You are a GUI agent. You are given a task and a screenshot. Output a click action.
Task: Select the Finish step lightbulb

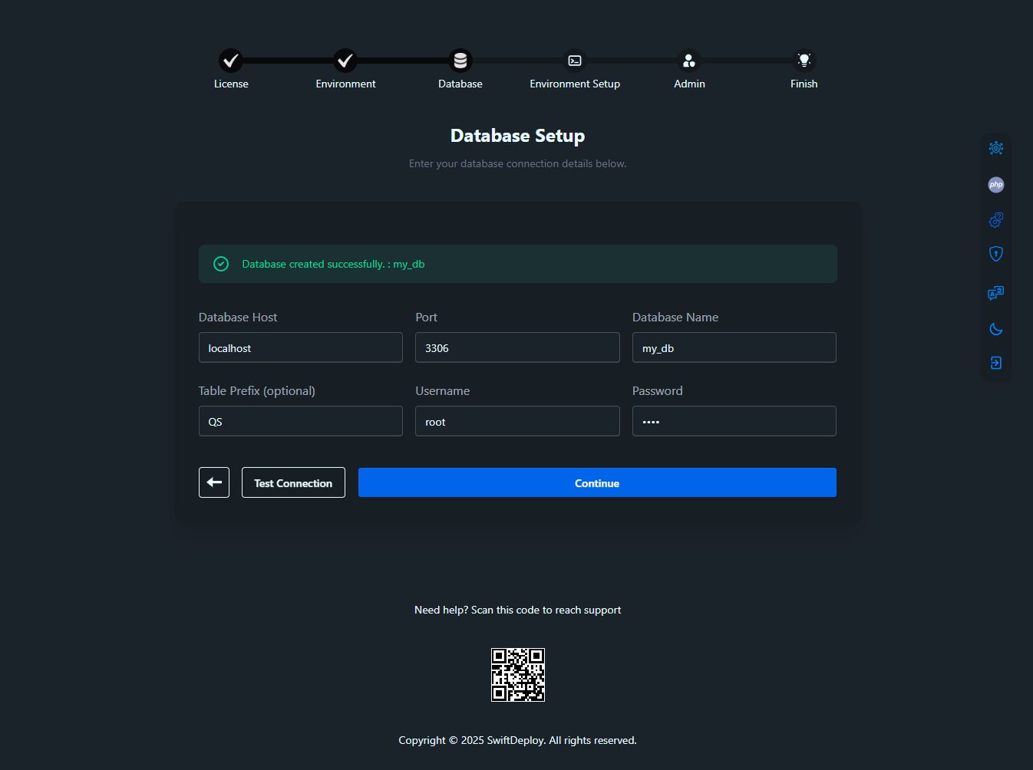tap(804, 61)
